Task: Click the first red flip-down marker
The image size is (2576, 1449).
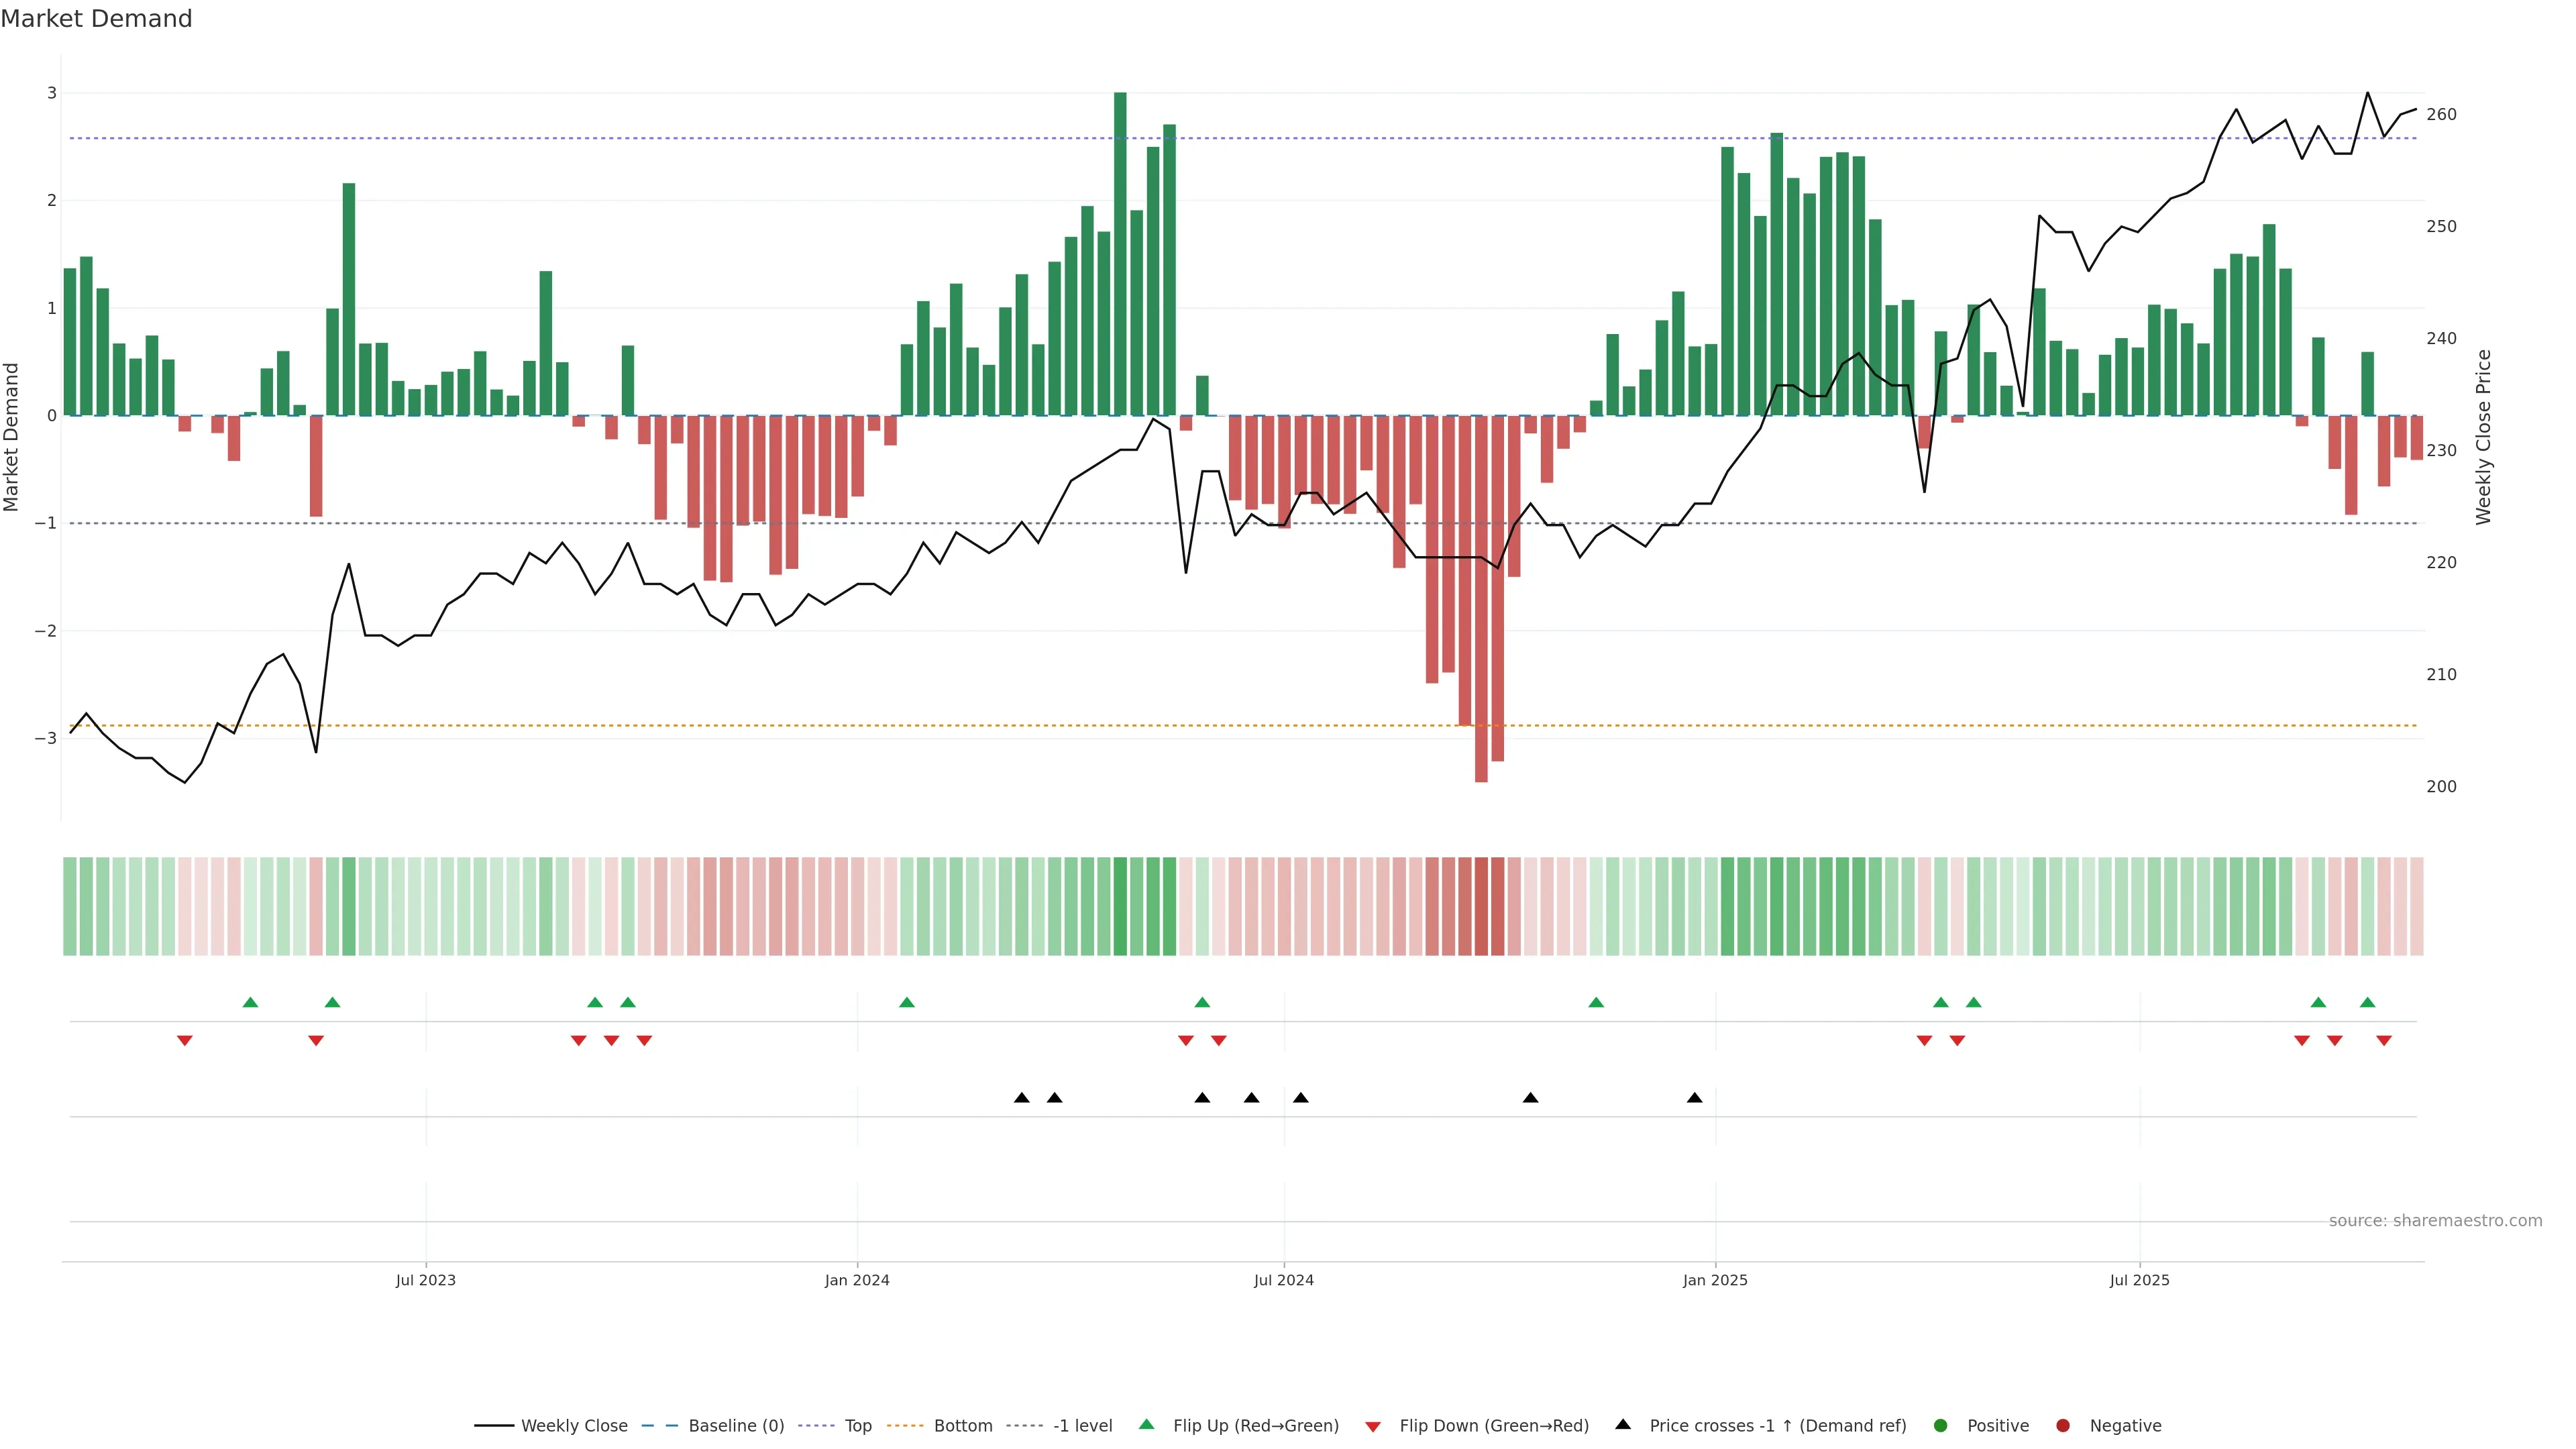Action: (x=185, y=1041)
